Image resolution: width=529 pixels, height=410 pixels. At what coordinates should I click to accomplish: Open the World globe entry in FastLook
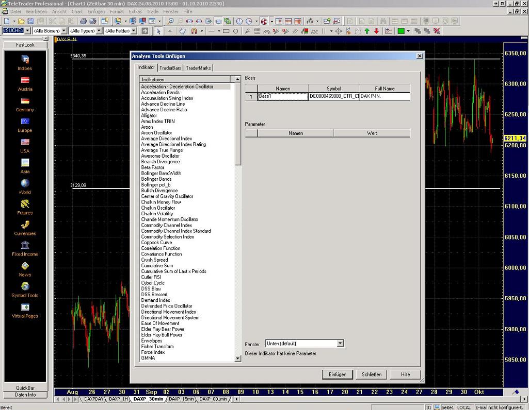(x=25, y=187)
